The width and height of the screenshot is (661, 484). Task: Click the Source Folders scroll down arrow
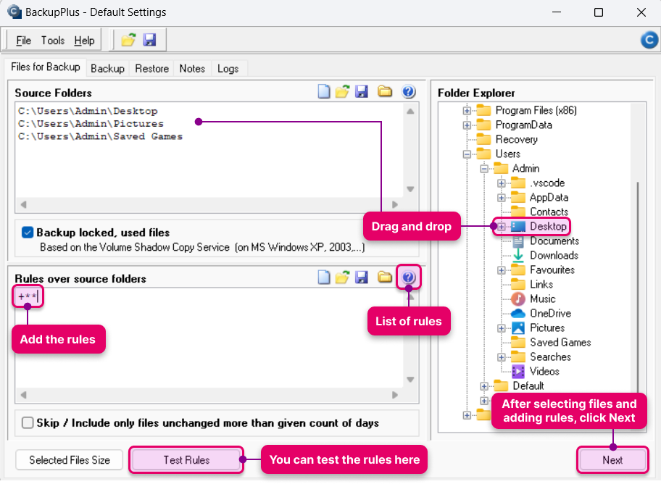410,189
